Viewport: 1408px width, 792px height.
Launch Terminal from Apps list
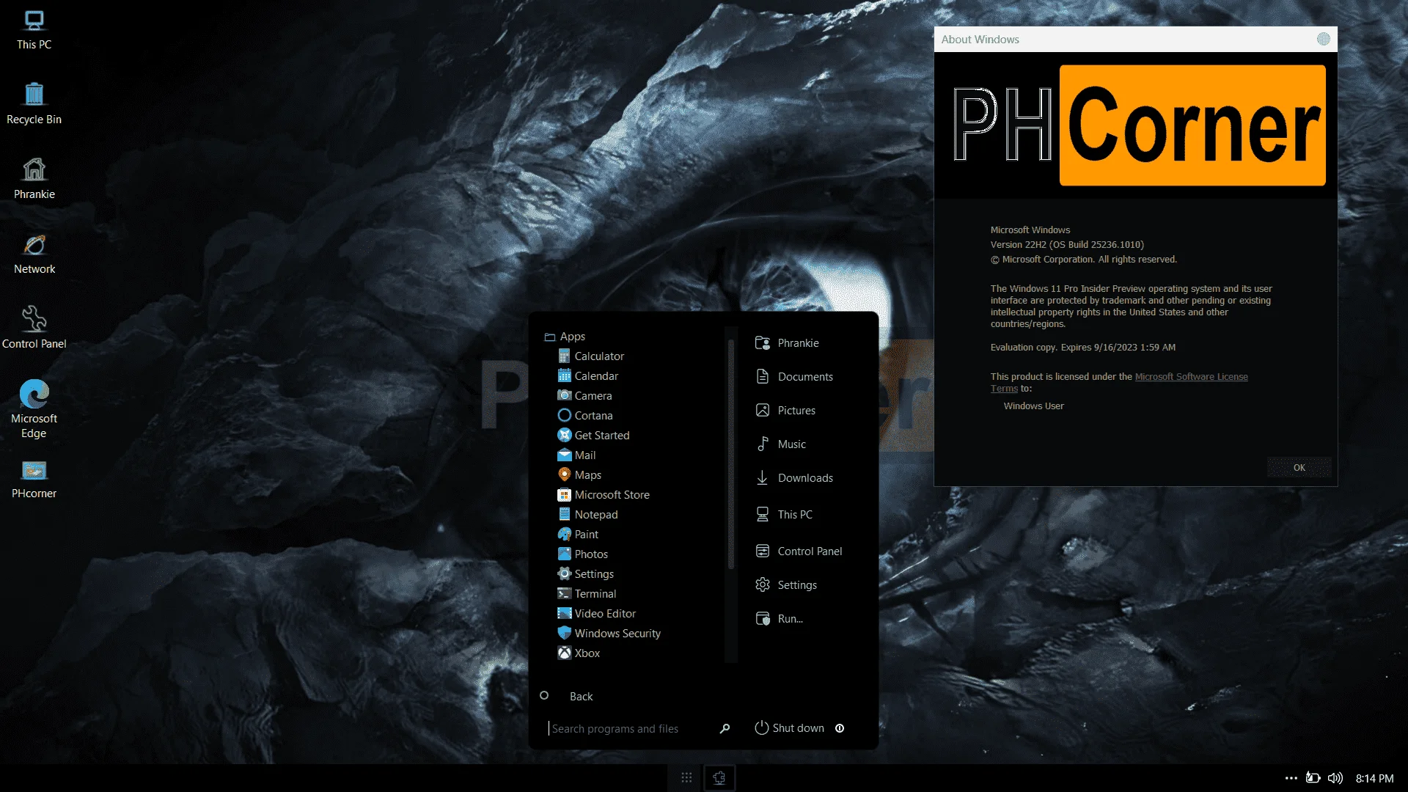tap(587, 593)
